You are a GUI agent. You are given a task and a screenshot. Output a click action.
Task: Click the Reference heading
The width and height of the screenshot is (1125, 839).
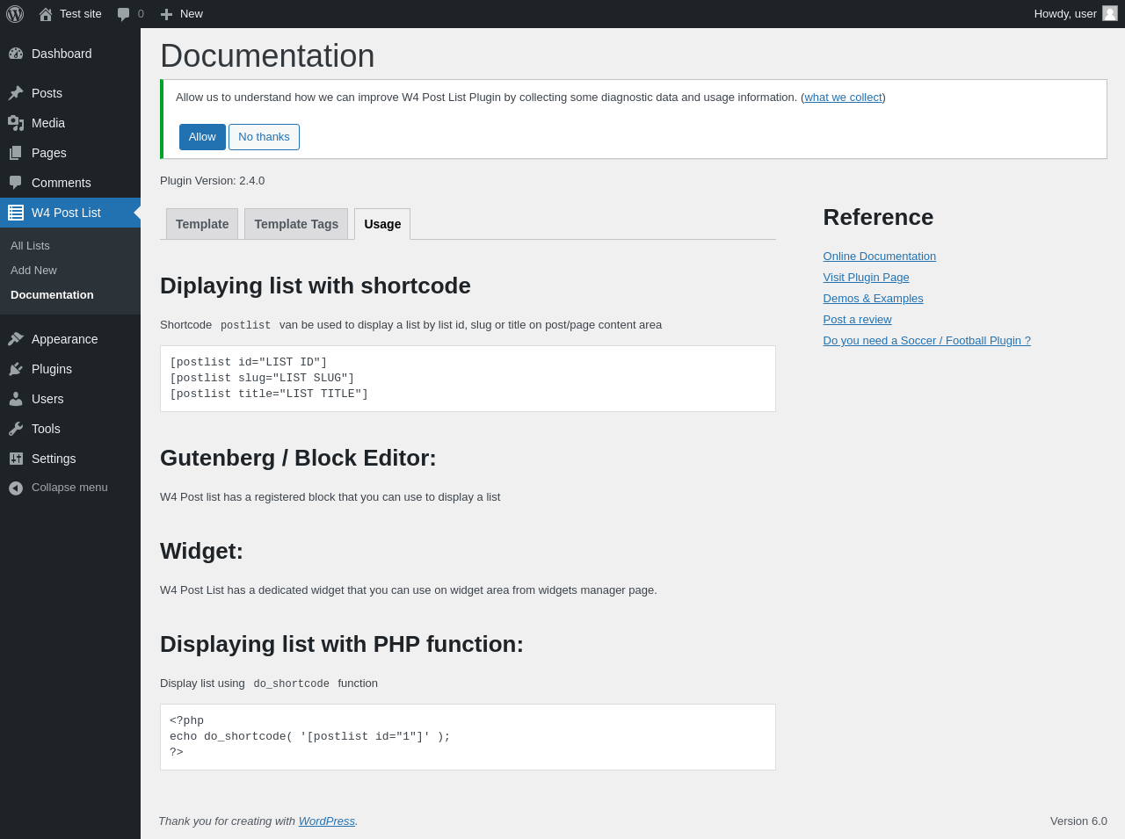[x=878, y=217]
